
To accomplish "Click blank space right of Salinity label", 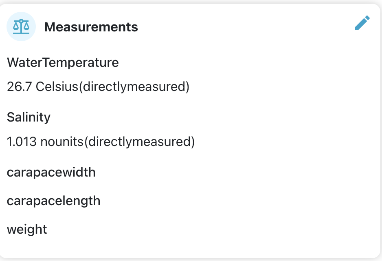I will click(204, 117).
